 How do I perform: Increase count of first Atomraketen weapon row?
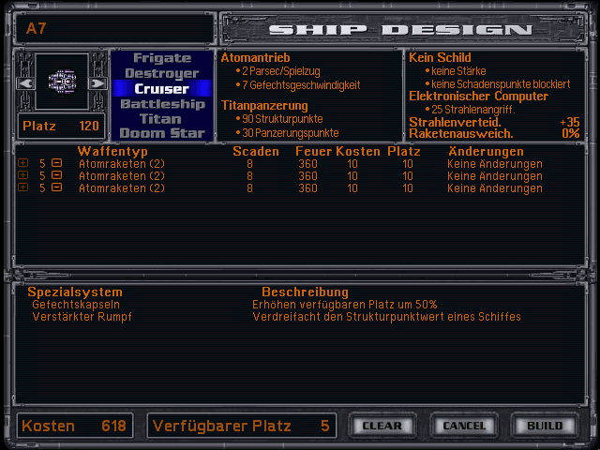(23, 164)
